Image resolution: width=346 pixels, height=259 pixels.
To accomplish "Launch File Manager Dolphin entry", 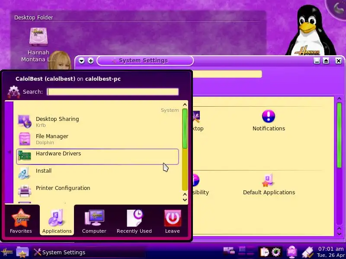I will pyautogui.click(x=97, y=139).
